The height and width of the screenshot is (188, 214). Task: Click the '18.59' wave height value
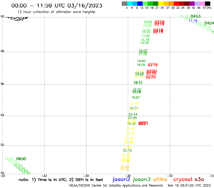pyautogui.click(x=141, y=65)
